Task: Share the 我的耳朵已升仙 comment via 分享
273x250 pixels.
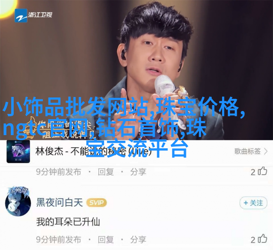Action: coord(138,240)
